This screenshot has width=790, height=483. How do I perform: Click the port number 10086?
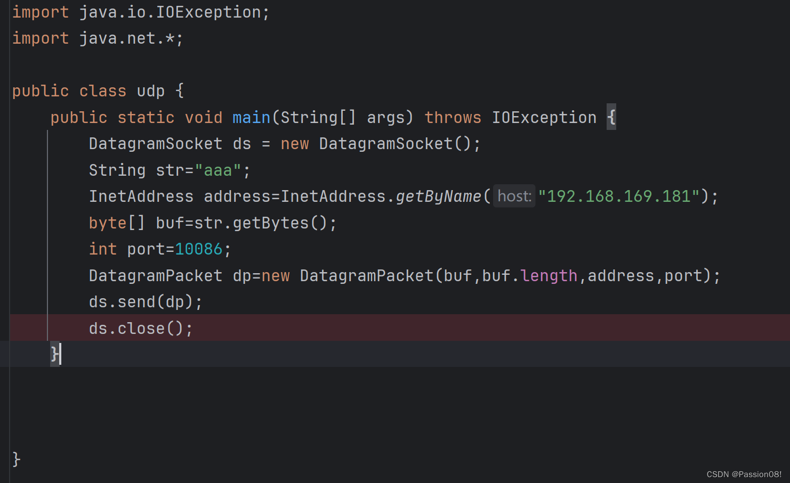pos(199,249)
